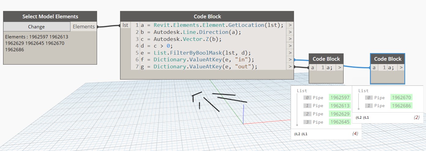The height and width of the screenshot is (151, 426).
Task: Click code line ValueAtKey(e, "out")
Action: tap(199, 67)
